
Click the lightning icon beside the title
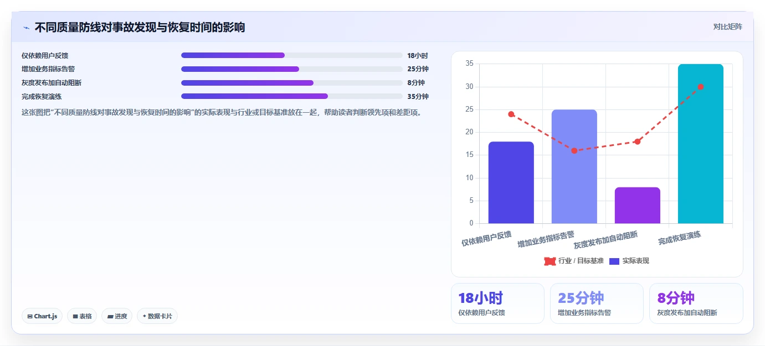coord(26,28)
